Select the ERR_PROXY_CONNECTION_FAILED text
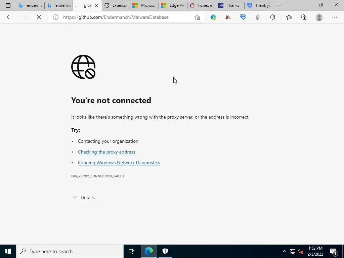The image size is (344, 258). tap(97, 176)
